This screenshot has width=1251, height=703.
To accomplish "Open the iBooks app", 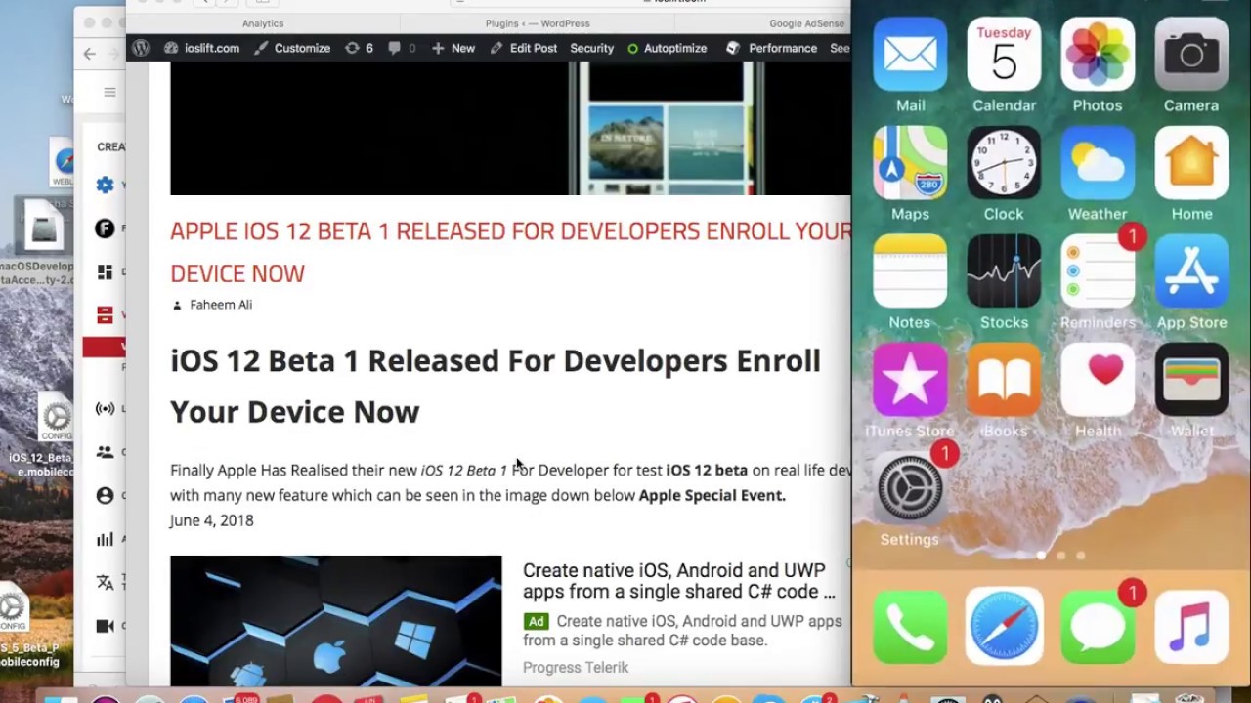I will point(1004,379).
